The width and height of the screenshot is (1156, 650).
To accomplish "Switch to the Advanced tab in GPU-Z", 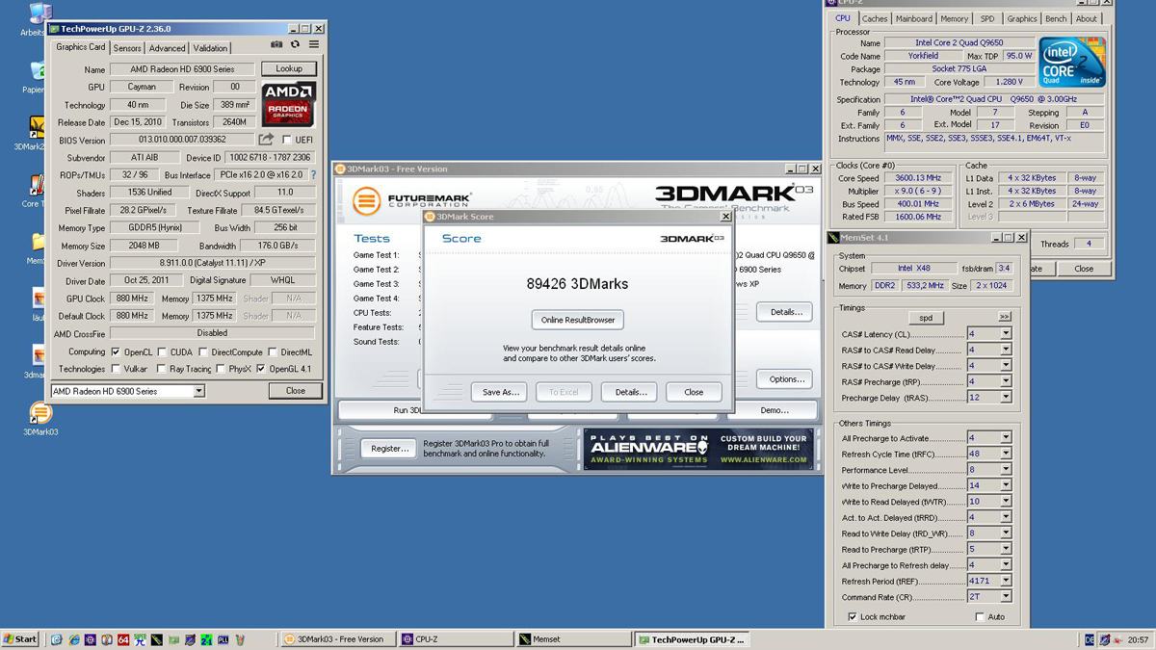I will click(167, 48).
